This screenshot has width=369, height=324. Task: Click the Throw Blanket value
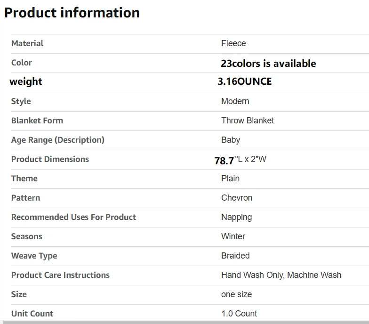(248, 121)
